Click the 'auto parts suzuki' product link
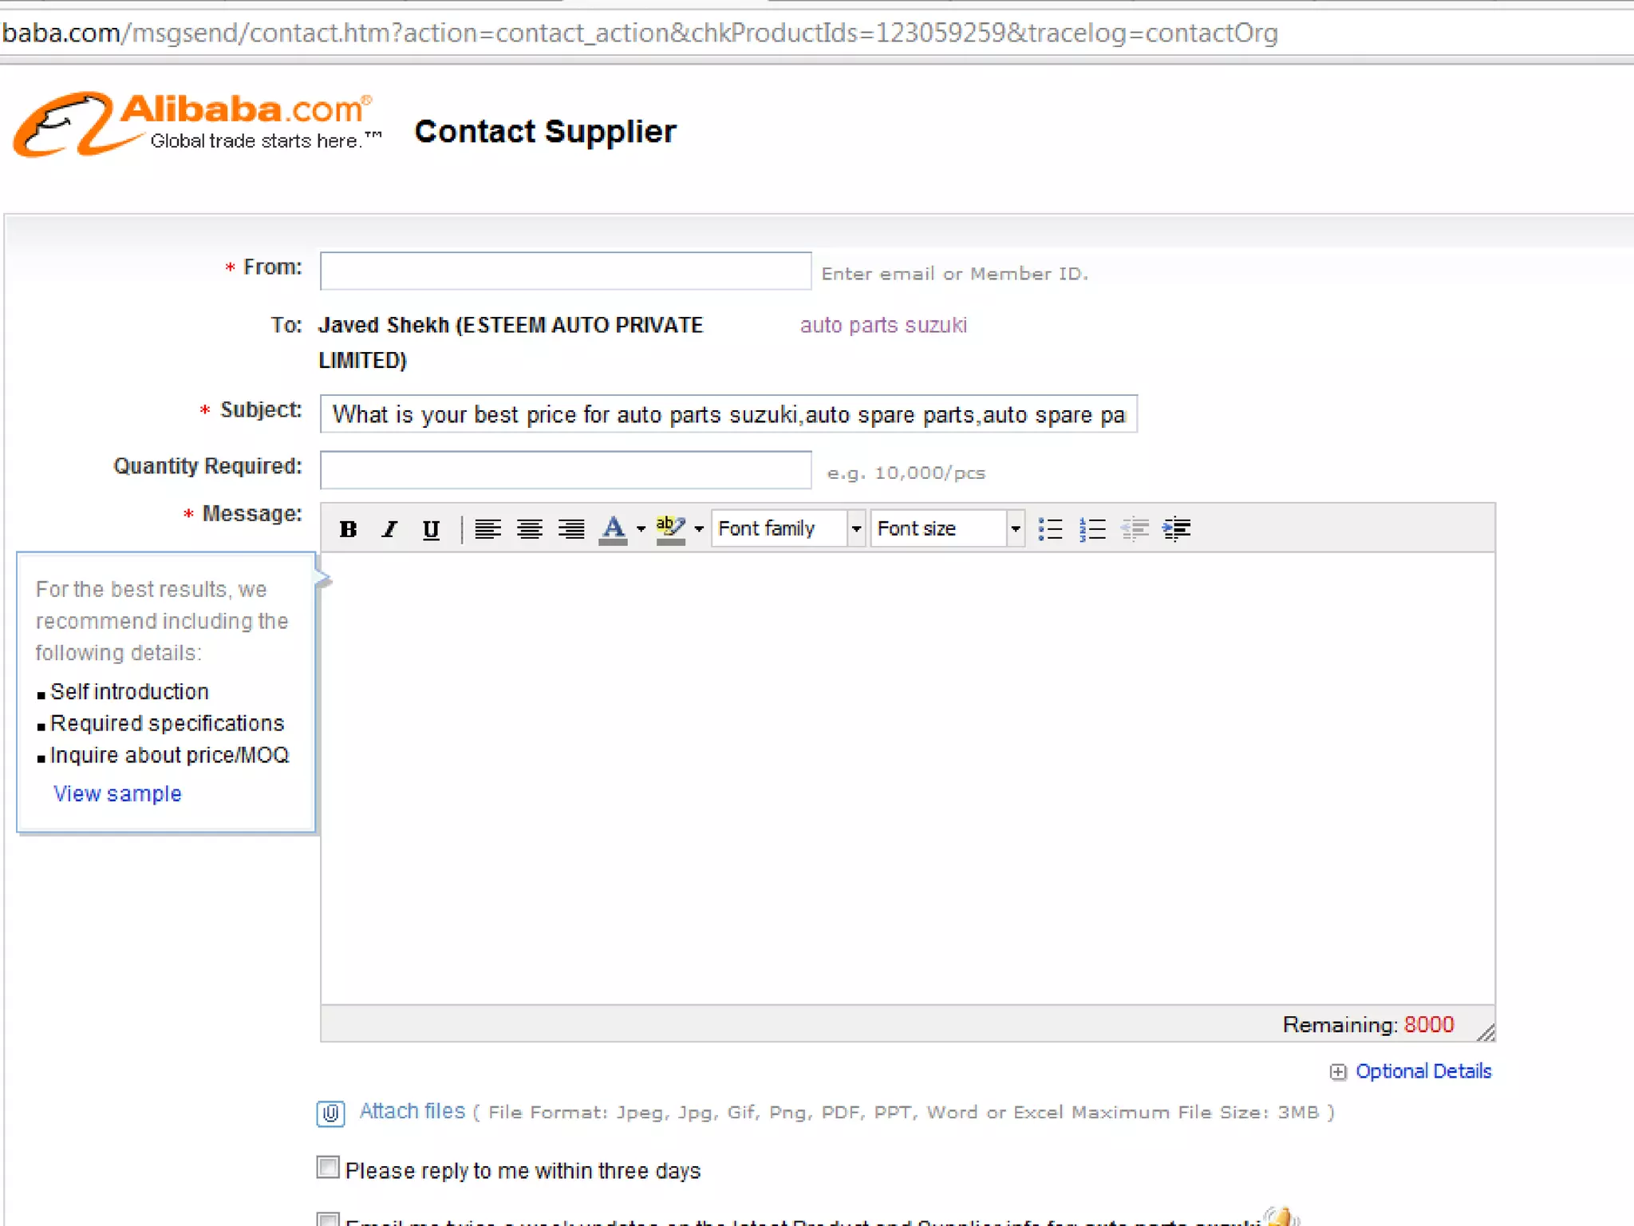The image size is (1634, 1226). click(883, 325)
